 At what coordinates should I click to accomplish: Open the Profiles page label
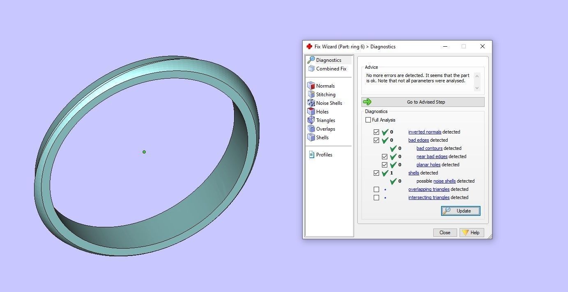coord(324,155)
